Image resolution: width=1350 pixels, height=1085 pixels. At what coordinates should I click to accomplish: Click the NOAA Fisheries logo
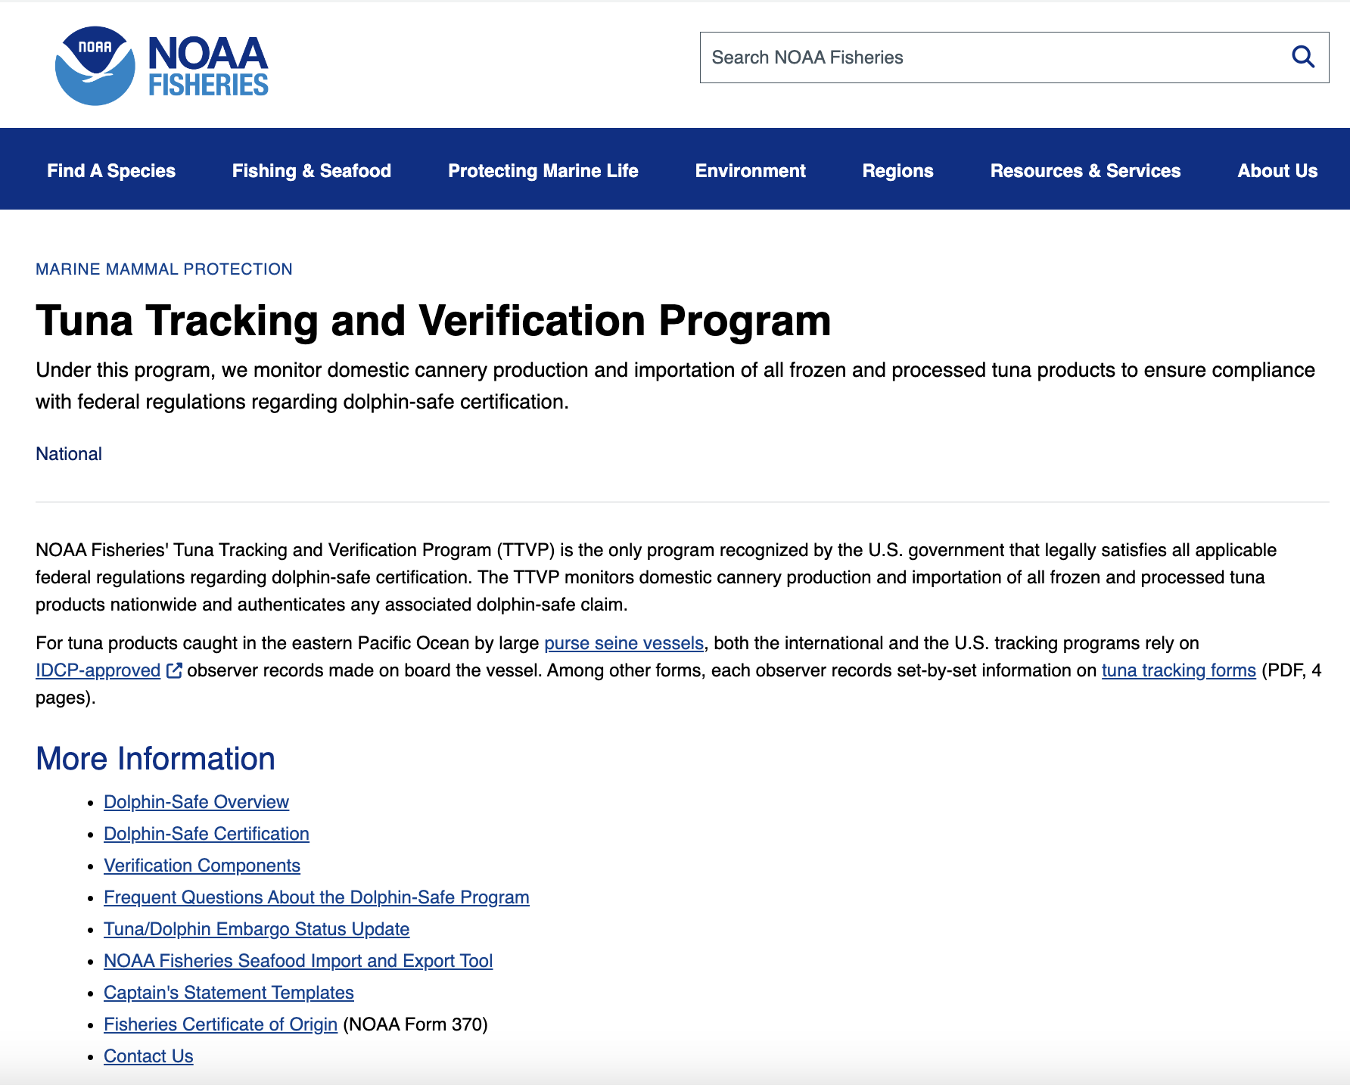[x=161, y=66]
